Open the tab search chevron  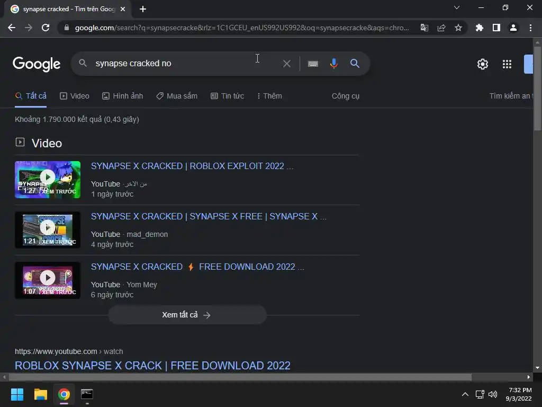[457, 7]
